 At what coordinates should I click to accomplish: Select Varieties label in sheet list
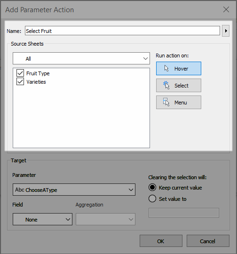36,82
